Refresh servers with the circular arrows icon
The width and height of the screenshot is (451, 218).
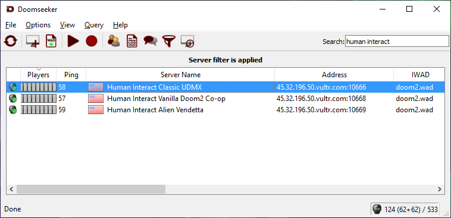tap(10, 41)
